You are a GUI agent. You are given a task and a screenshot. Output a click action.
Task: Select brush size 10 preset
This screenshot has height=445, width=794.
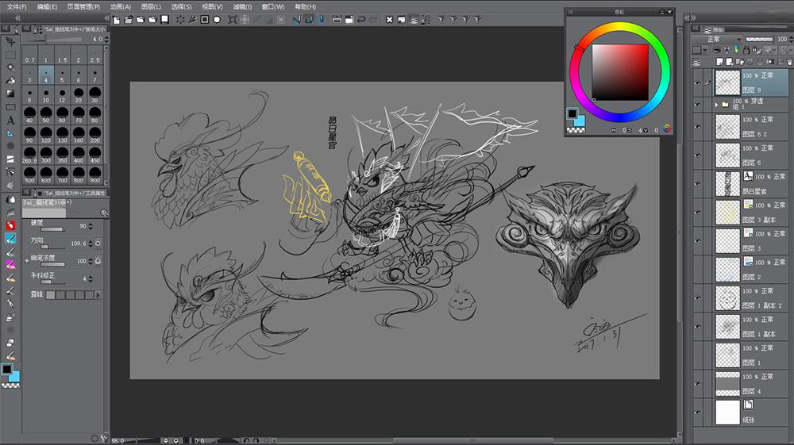46,95
